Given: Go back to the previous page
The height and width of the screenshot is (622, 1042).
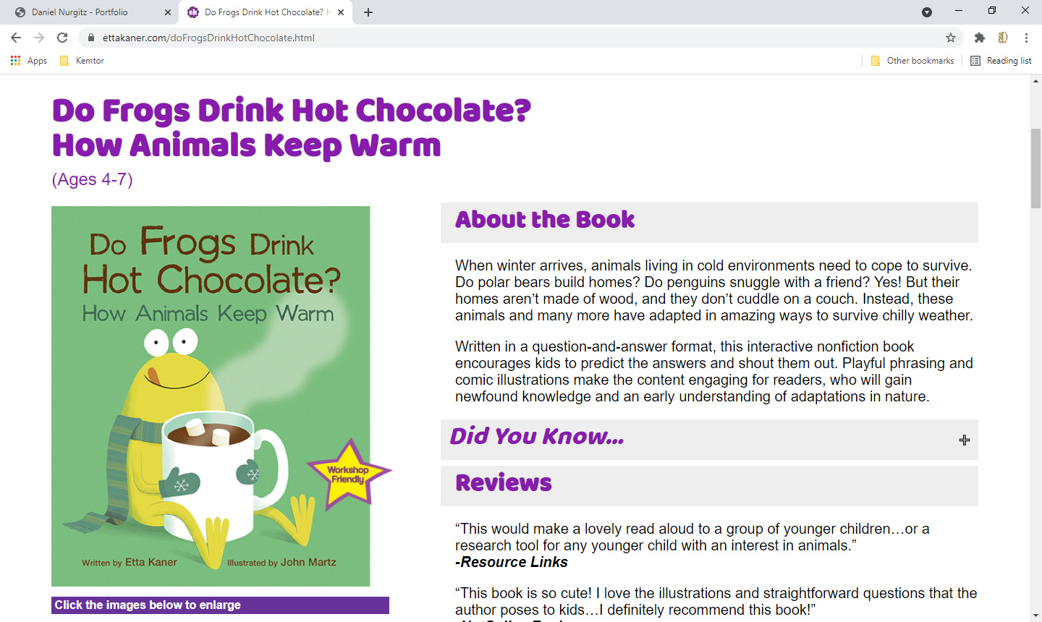Looking at the screenshot, I should point(16,38).
